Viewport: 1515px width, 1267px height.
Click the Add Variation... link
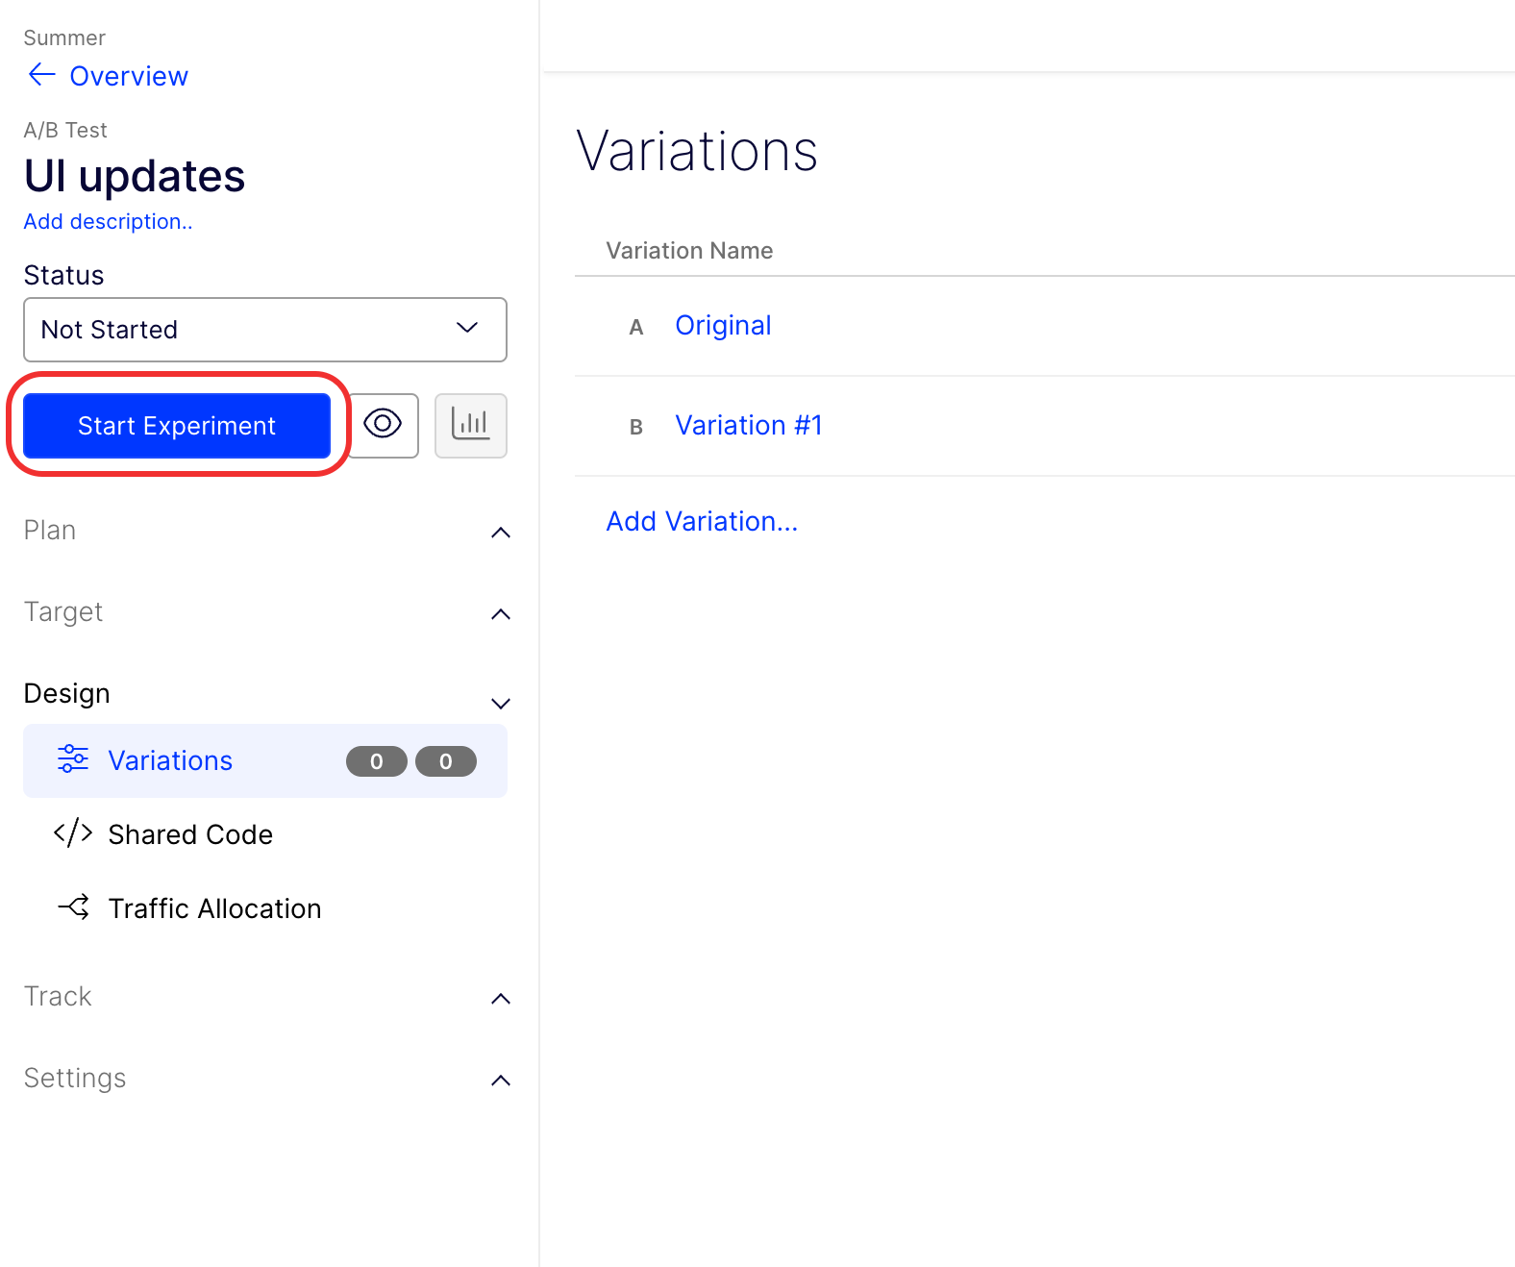click(x=702, y=521)
